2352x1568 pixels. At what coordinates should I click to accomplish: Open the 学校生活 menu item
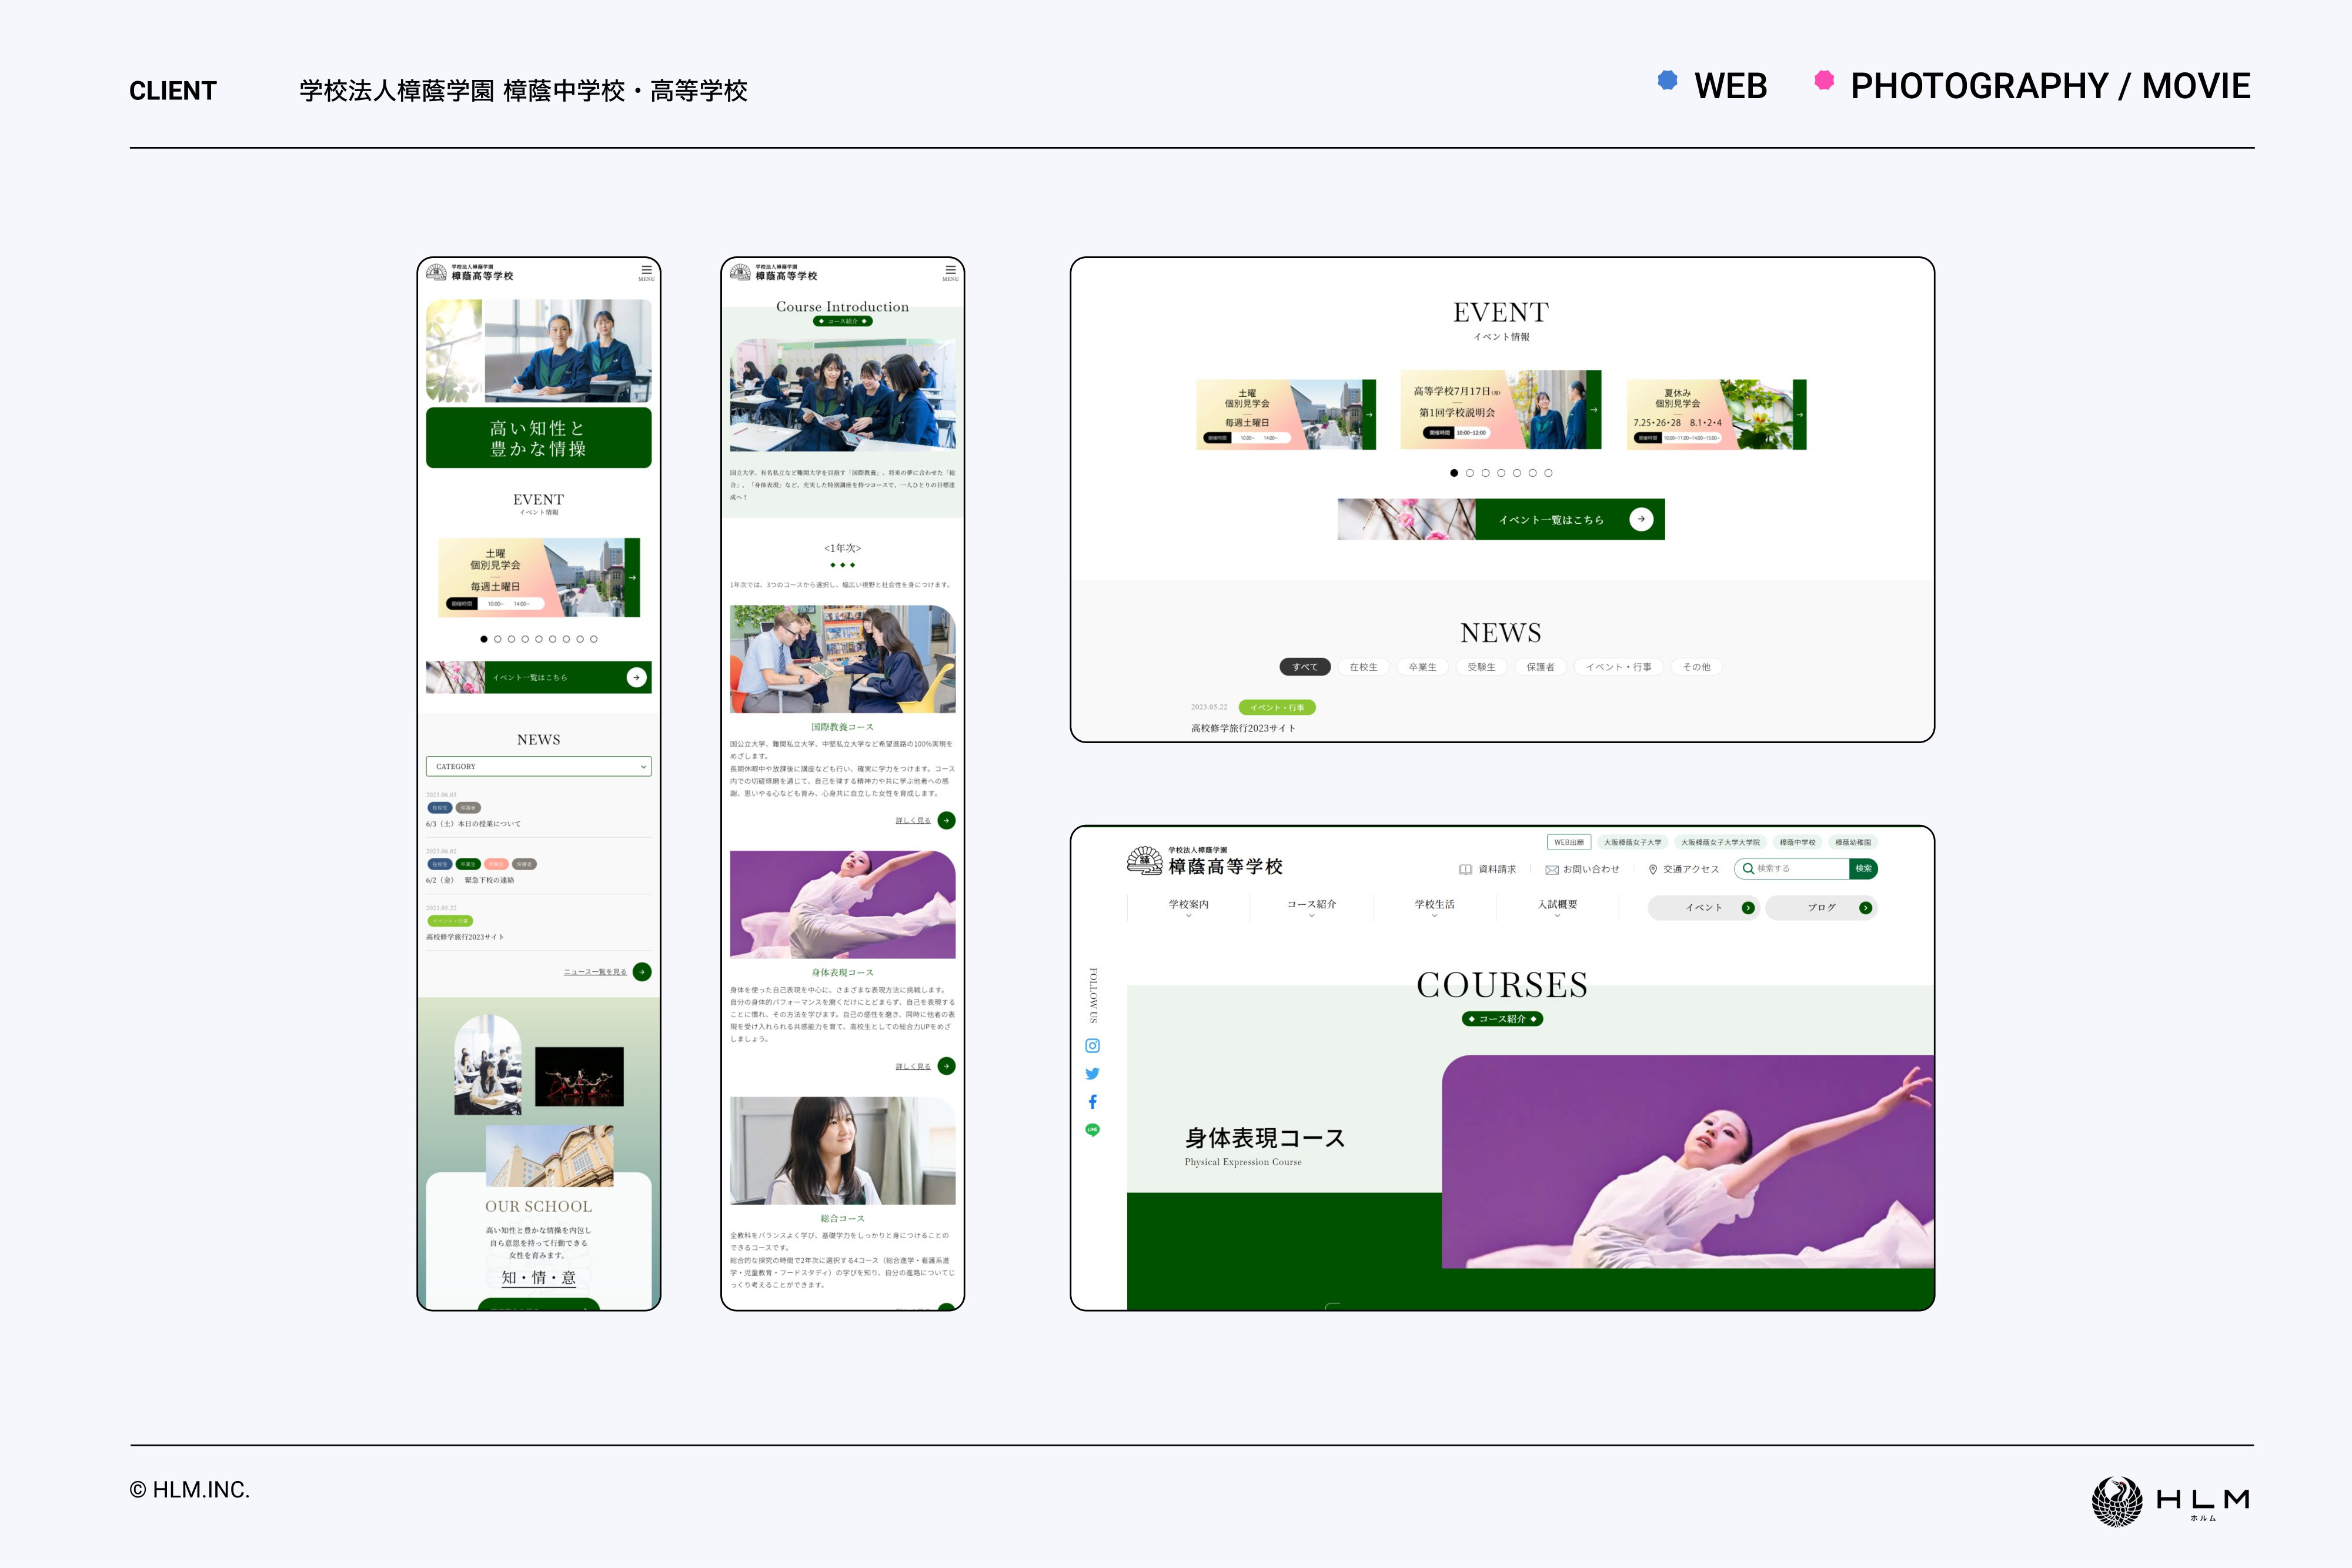tap(1436, 906)
